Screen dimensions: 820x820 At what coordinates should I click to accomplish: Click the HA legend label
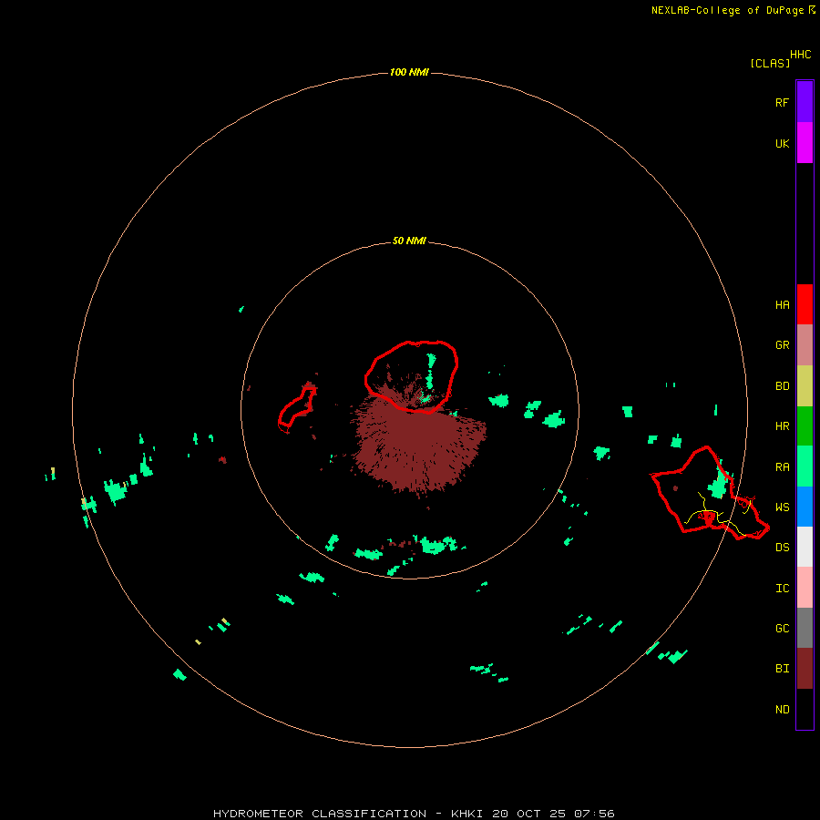[x=782, y=304]
